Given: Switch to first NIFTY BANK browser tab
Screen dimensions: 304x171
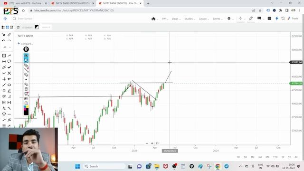Looking at the screenshot, I should [73, 3].
